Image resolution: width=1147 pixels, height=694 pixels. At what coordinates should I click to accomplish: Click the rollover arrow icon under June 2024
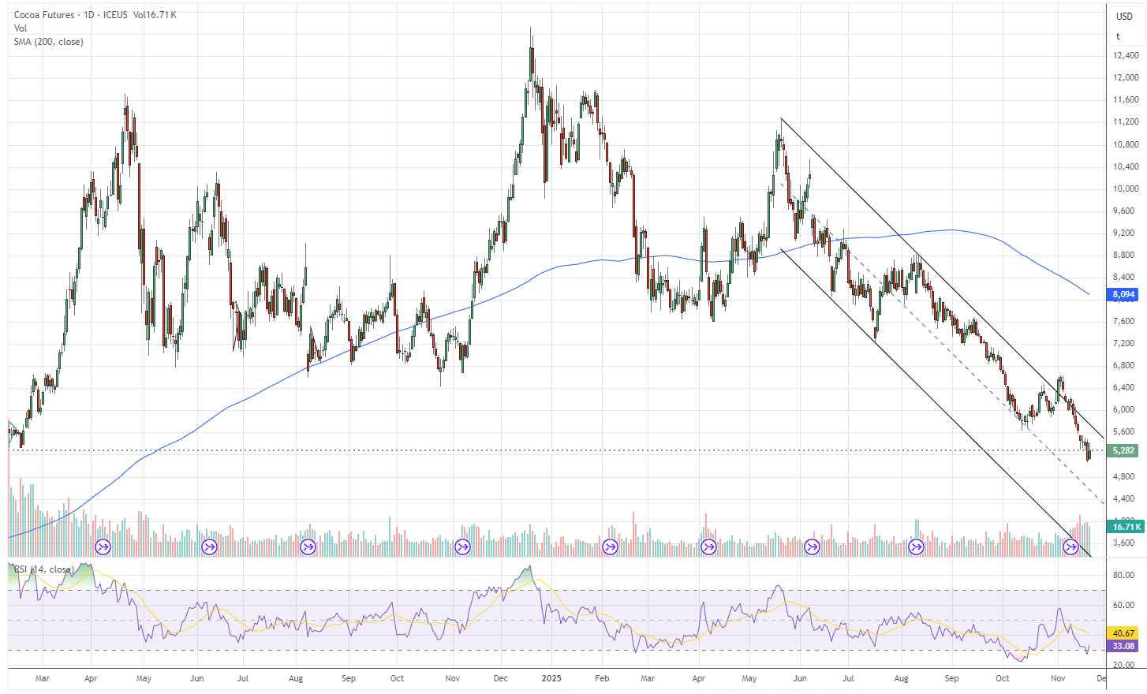pos(208,545)
